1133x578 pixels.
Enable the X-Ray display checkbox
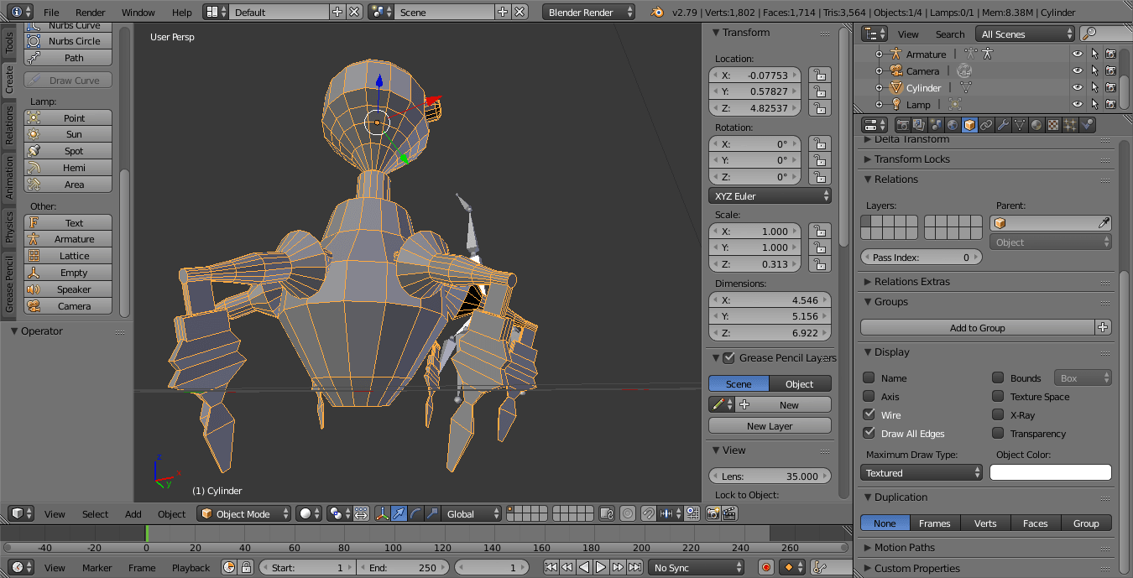[x=998, y=414]
